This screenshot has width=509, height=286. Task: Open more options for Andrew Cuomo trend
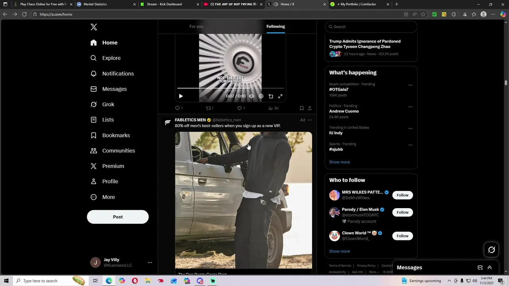(x=410, y=107)
